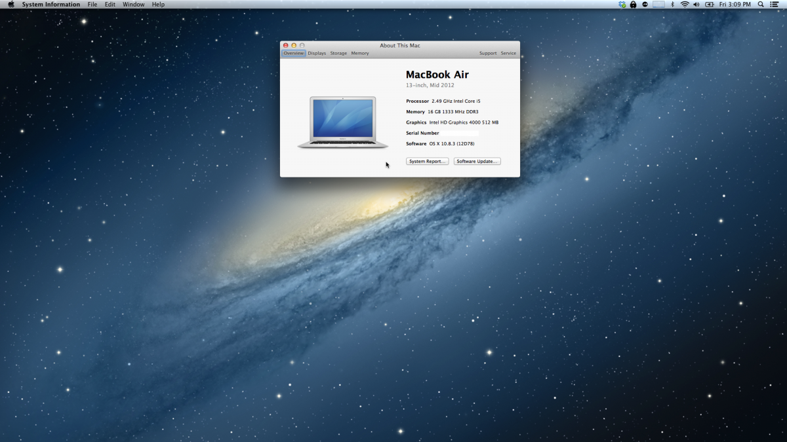787x442 pixels.
Task: Open the Help menu
Action: [x=159, y=5]
